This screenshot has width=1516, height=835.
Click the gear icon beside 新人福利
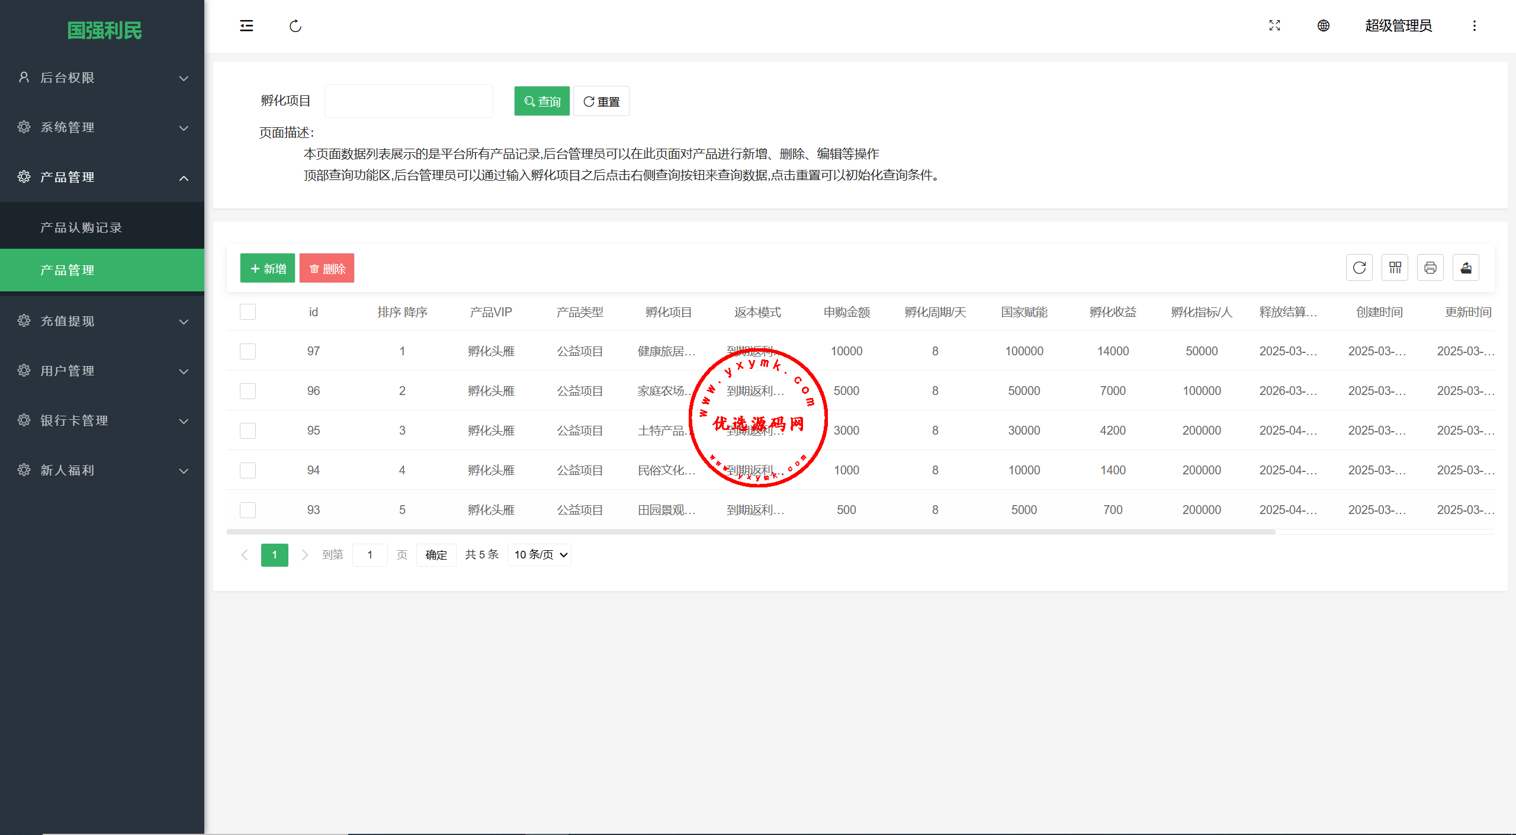(24, 470)
